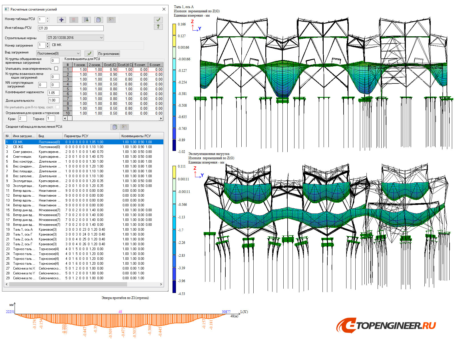The height and width of the screenshot is (343, 457).
Task: Select row 5 header in coefficients grid
Action: (x=68, y=89)
